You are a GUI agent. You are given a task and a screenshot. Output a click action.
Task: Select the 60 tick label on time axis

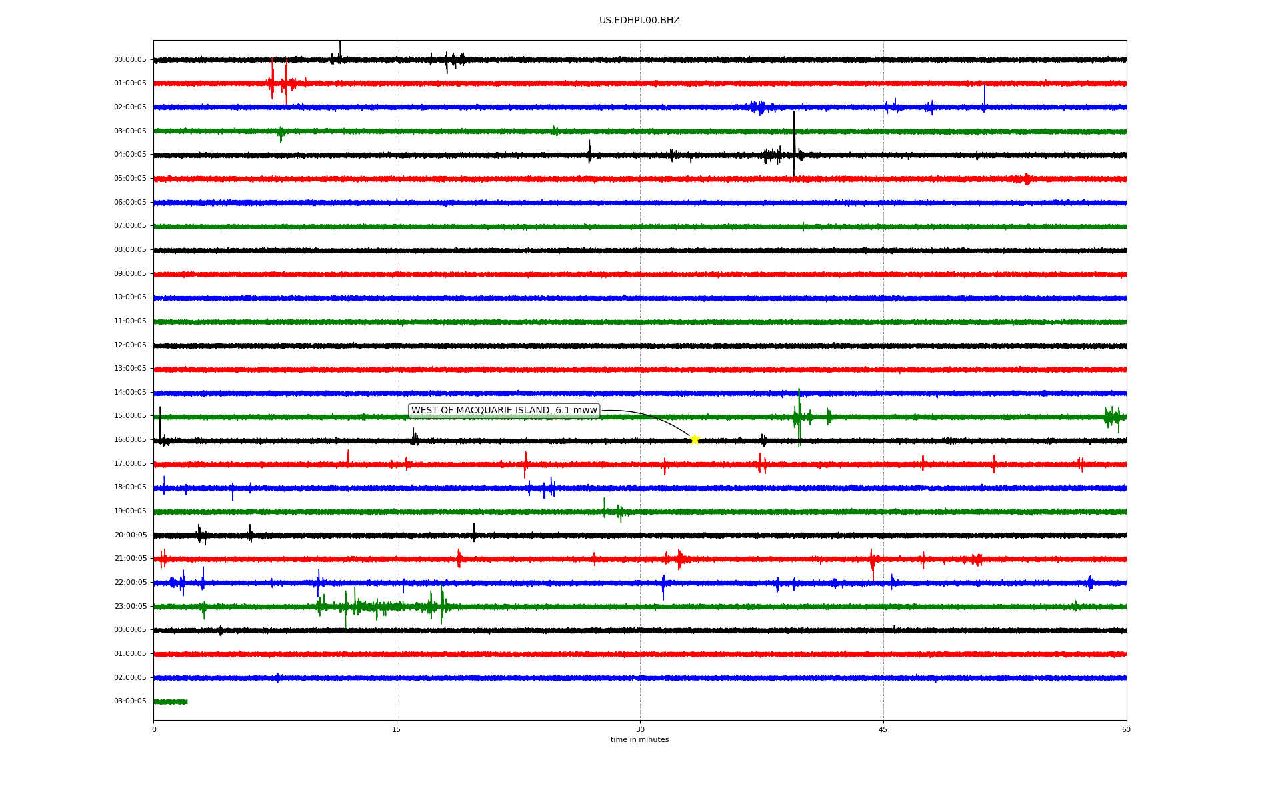click(1126, 729)
